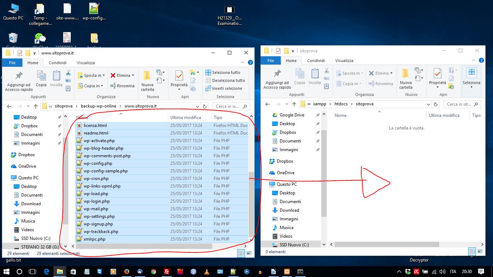Go up one level in the sitoprova window
The image size is (493, 277).
(294, 104)
